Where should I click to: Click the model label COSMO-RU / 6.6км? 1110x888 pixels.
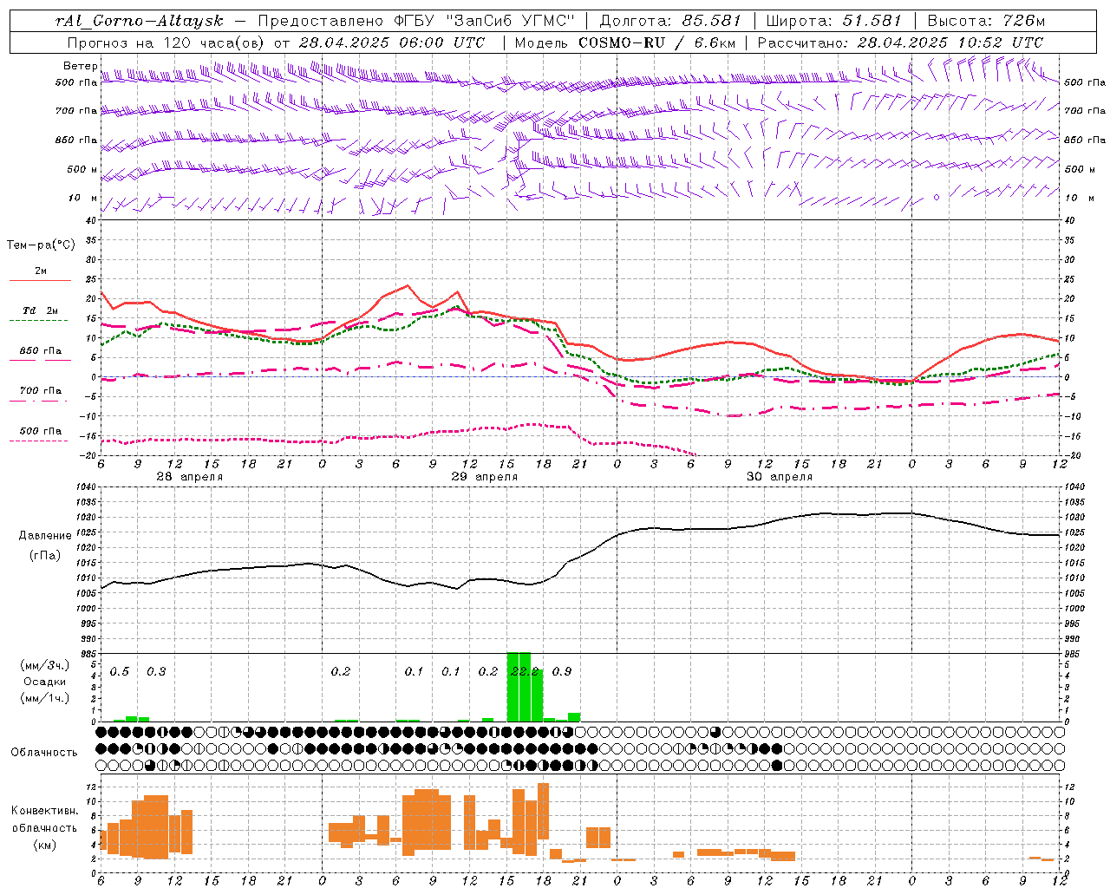coord(656,42)
